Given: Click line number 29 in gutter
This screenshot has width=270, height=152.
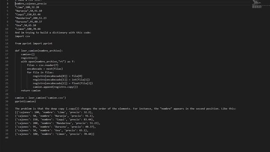Looking at the screenshot, I should [x=7, y=98].
